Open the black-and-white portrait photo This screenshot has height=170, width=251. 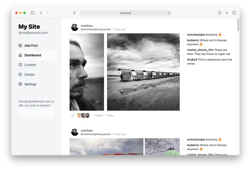click(x=87, y=72)
